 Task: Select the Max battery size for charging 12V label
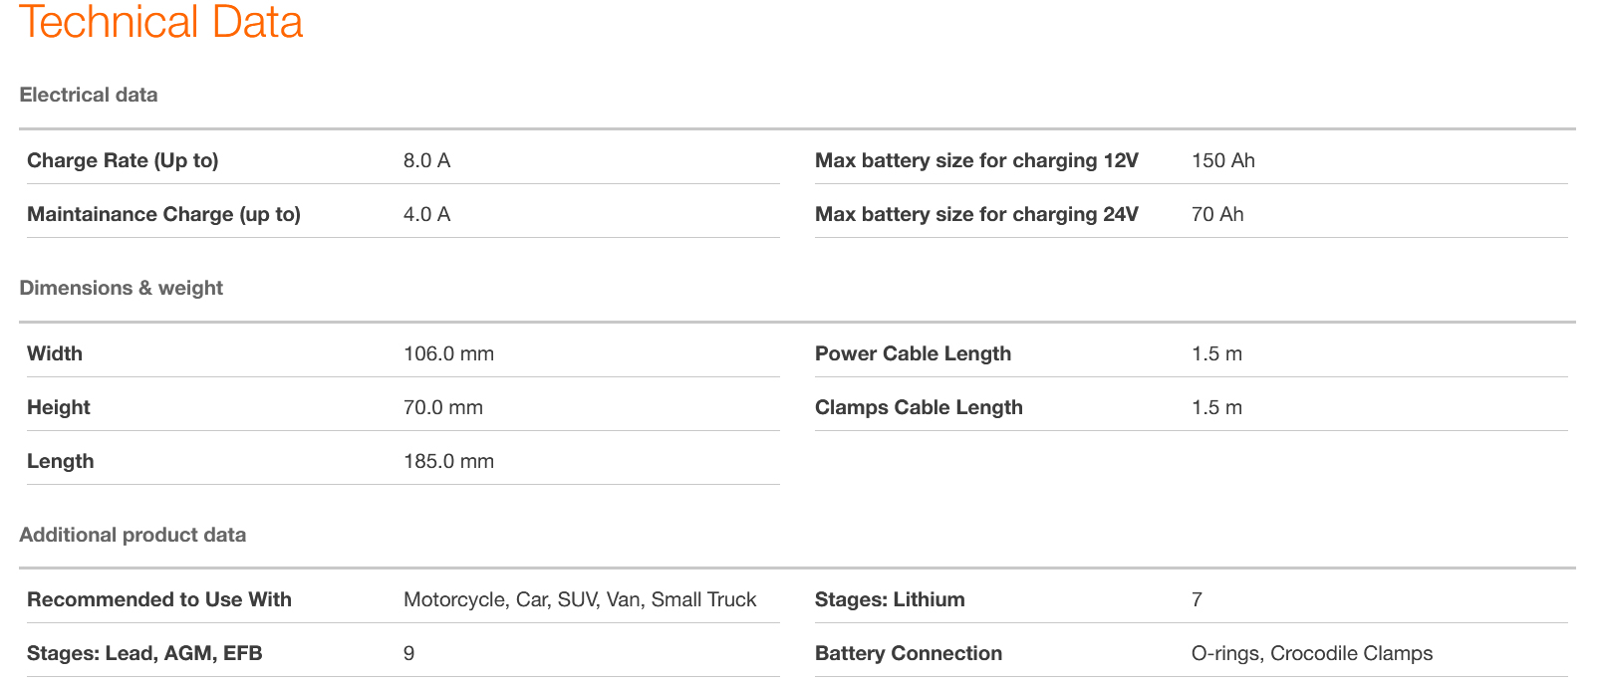[x=975, y=160]
